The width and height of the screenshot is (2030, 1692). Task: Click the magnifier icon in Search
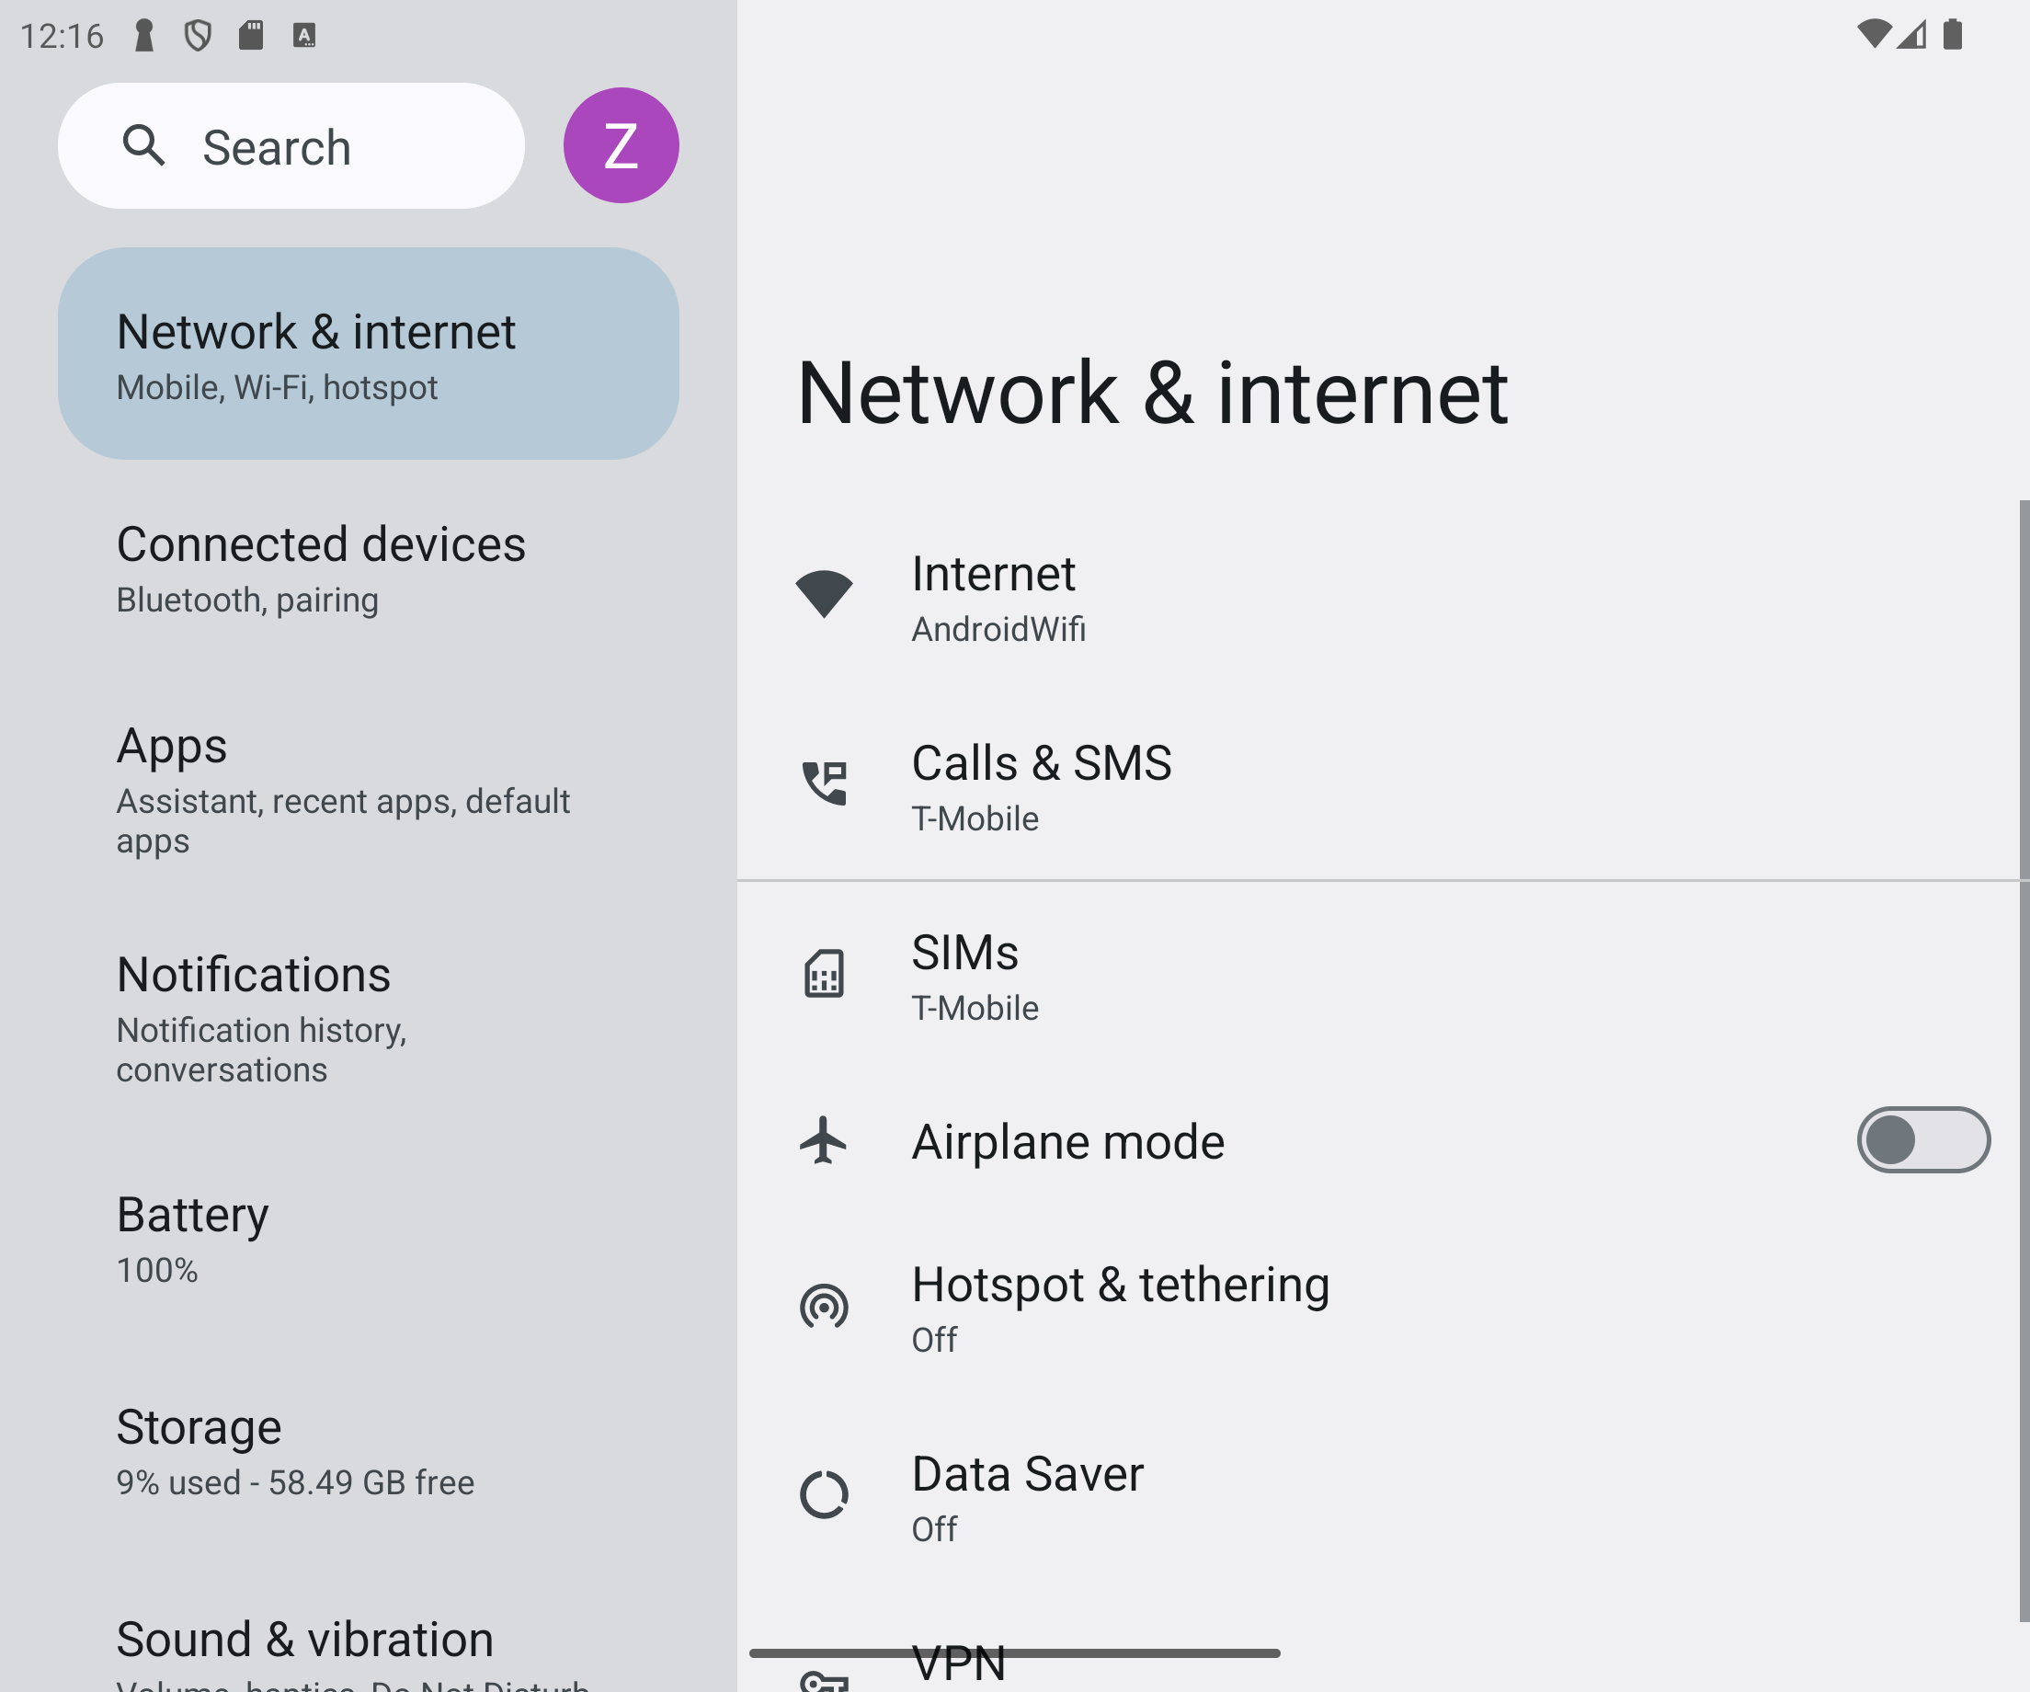coord(144,146)
